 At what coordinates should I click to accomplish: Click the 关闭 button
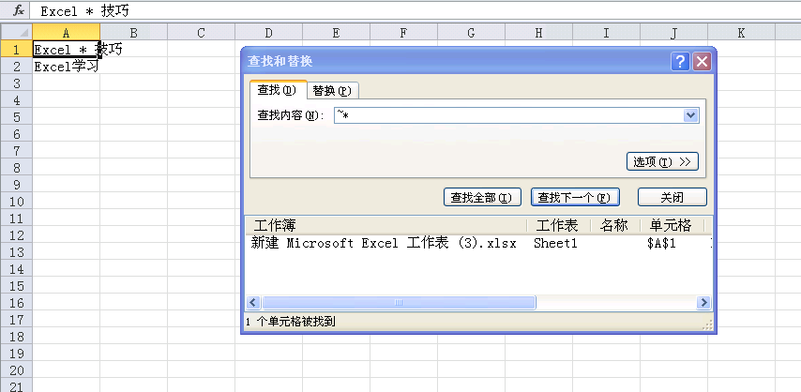point(673,197)
